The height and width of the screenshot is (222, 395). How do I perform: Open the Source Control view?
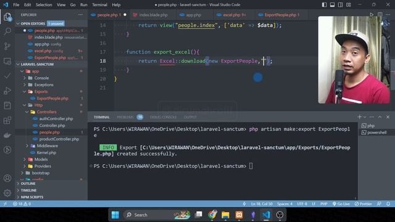(x=7, y=46)
